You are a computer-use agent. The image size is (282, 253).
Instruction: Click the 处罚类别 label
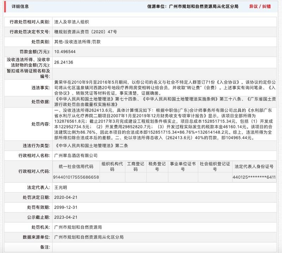(x=41, y=42)
